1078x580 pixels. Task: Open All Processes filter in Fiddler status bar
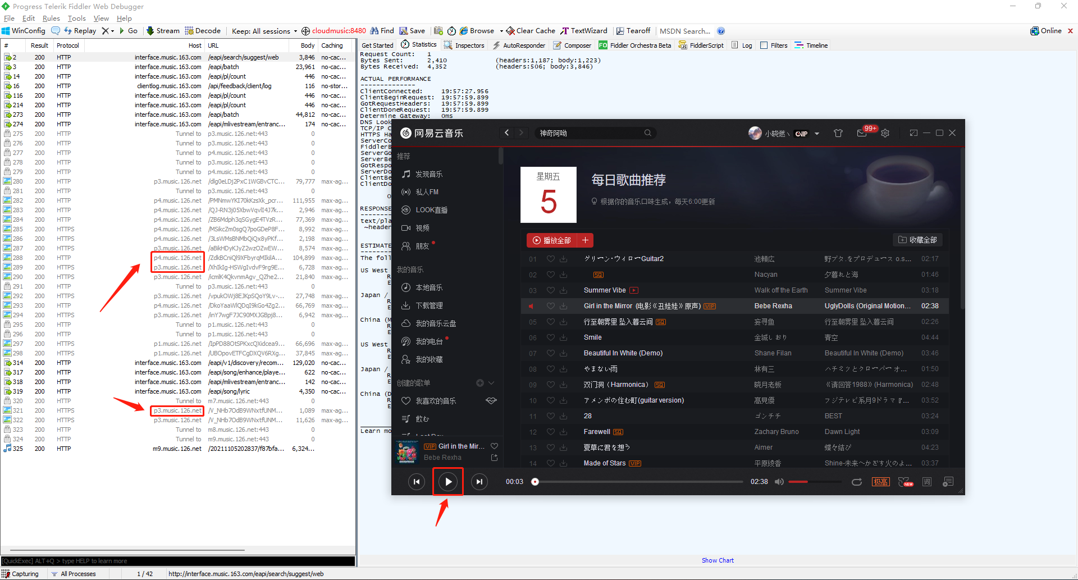(74, 574)
